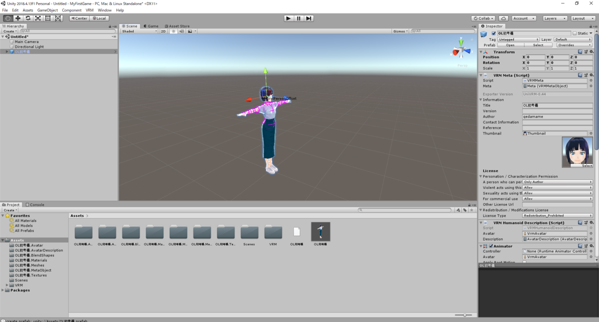The image size is (599, 322).
Task: Adjust Project asset icon size slider
Action: click(464, 315)
